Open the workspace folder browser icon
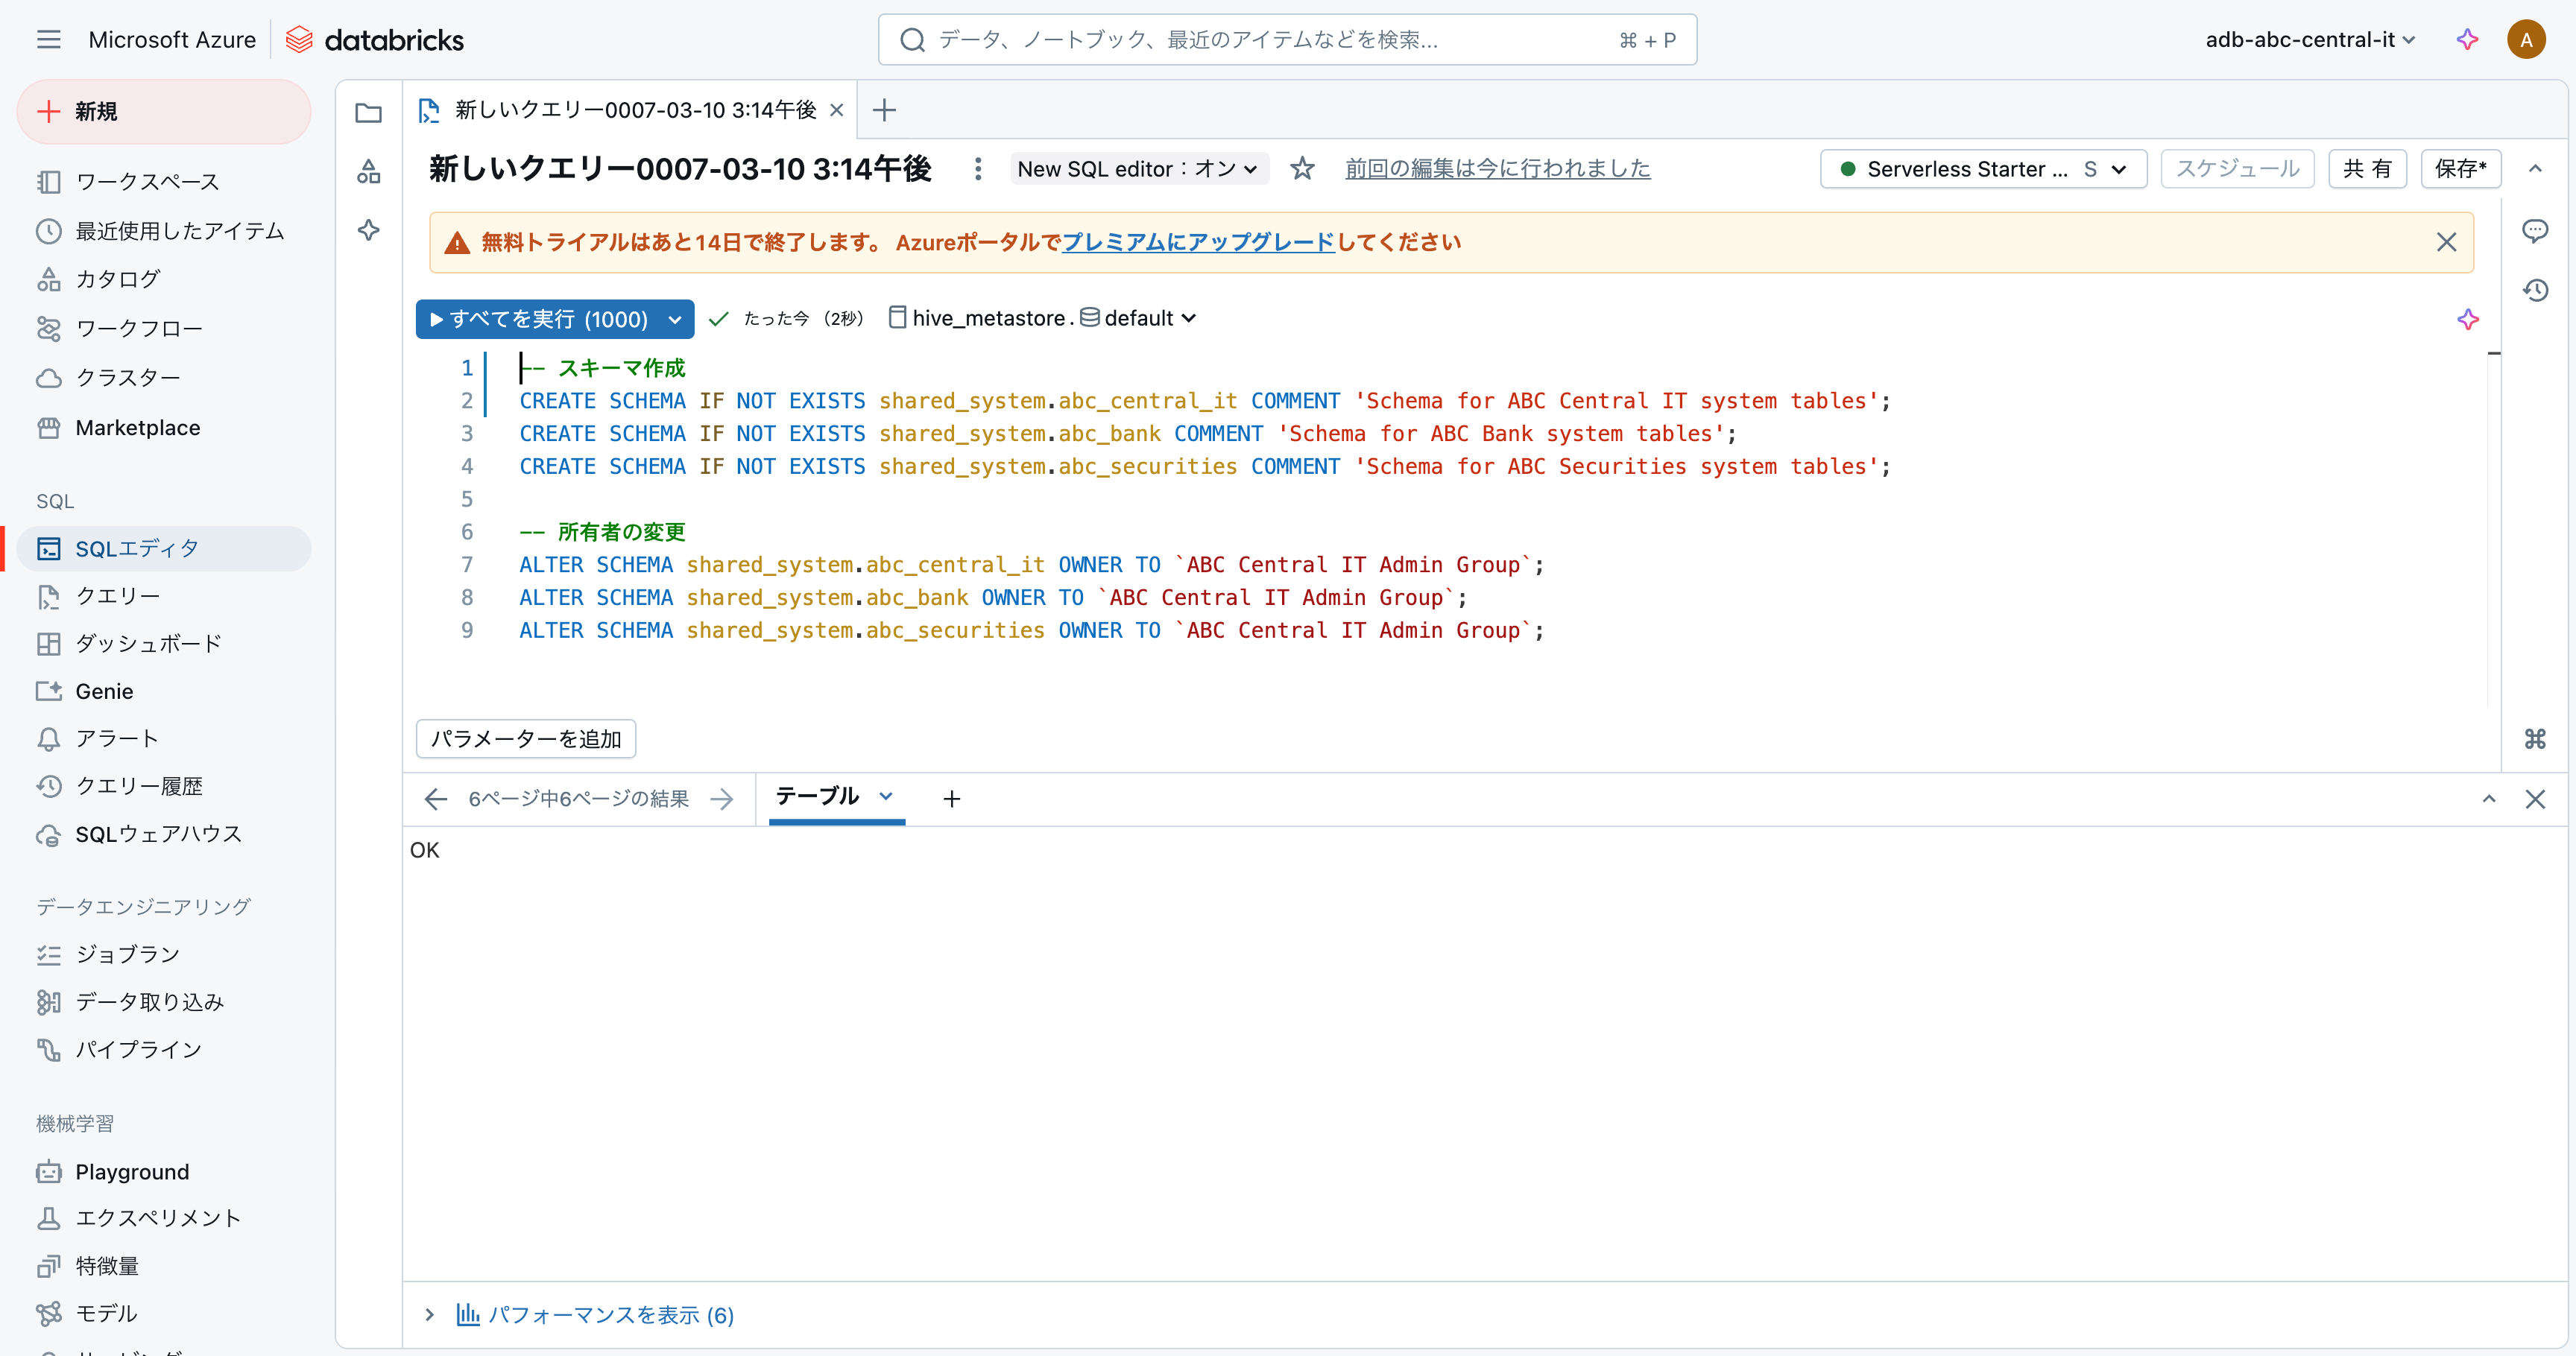 pos(368,112)
